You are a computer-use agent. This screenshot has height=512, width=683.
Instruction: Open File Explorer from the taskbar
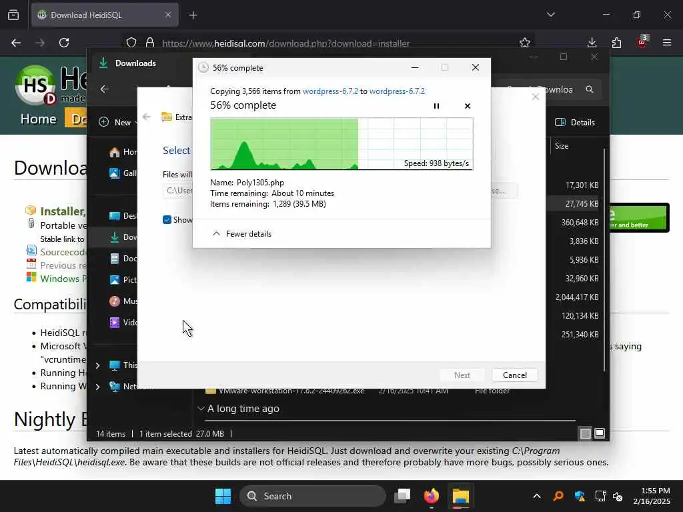(x=460, y=496)
